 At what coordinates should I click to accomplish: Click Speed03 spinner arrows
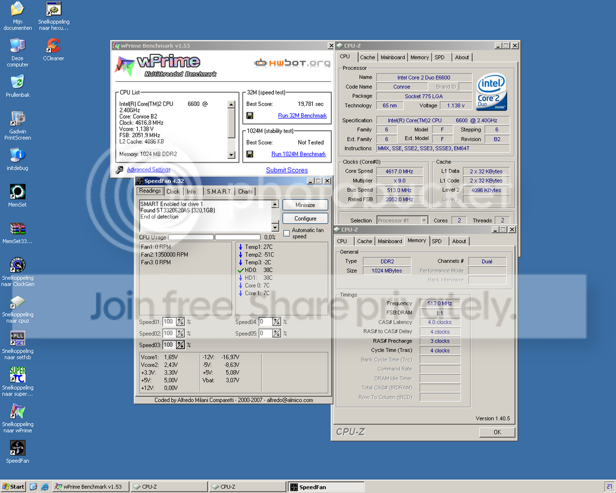(x=180, y=345)
